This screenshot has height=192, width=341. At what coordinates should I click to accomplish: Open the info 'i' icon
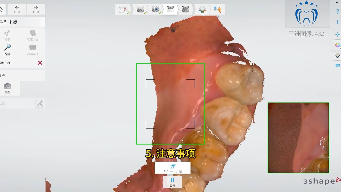(x=338, y=22)
